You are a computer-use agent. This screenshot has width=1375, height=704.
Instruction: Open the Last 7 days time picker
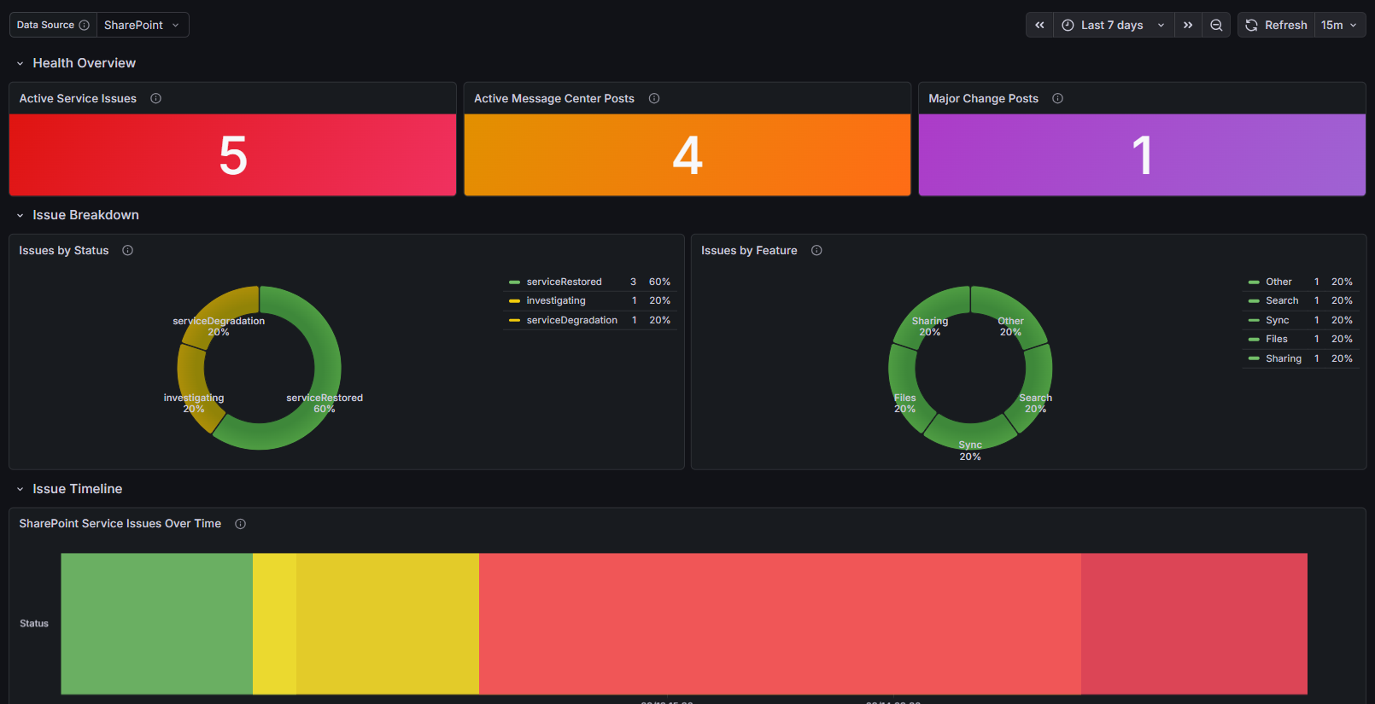[x=1114, y=25]
